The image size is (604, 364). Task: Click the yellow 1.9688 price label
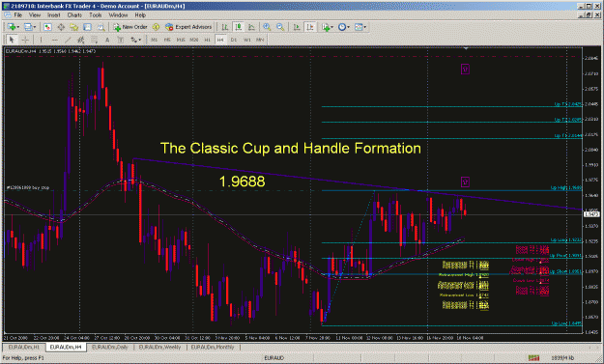coord(242,182)
